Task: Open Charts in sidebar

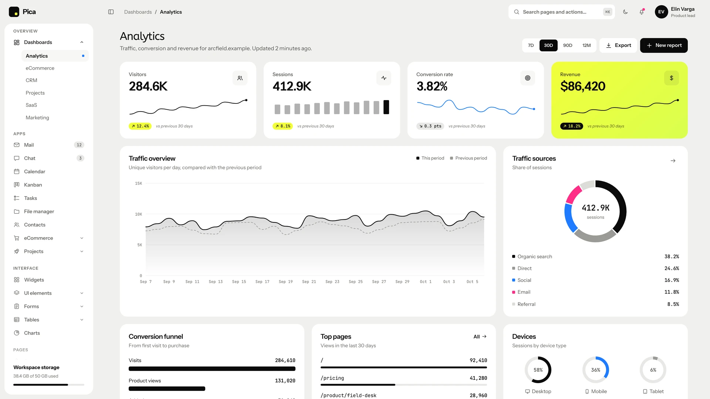Action: pos(49,333)
